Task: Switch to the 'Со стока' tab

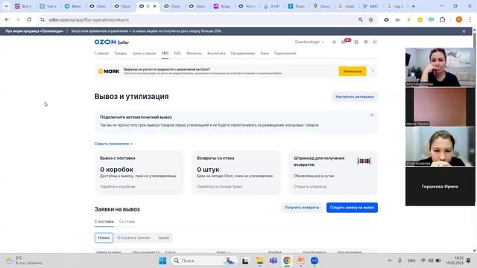Action: [127, 222]
